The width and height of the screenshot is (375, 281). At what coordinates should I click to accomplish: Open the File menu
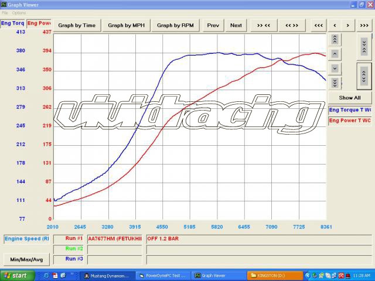coord(5,13)
